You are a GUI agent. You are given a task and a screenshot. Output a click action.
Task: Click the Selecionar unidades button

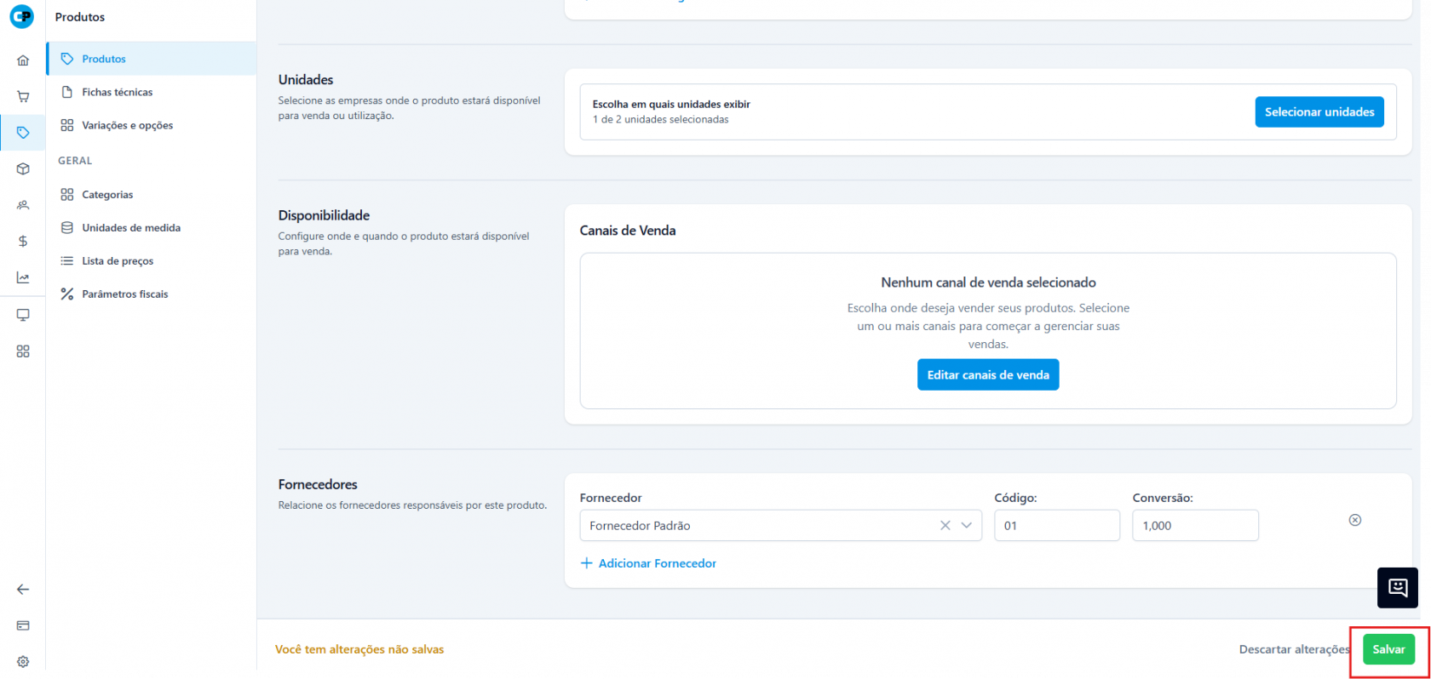pyautogui.click(x=1319, y=112)
